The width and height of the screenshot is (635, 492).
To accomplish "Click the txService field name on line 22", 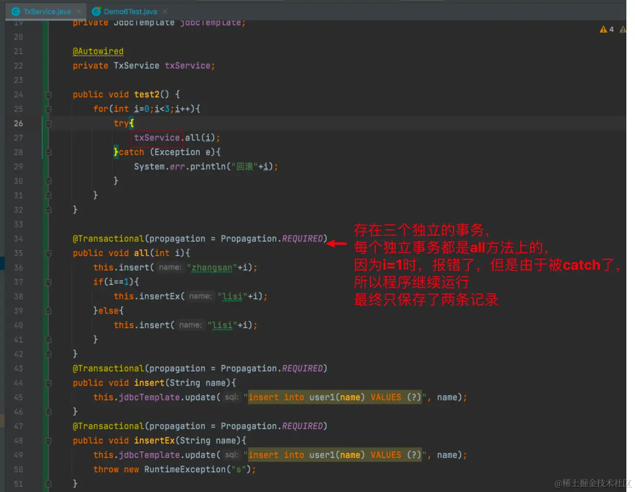I will tap(187, 66).
